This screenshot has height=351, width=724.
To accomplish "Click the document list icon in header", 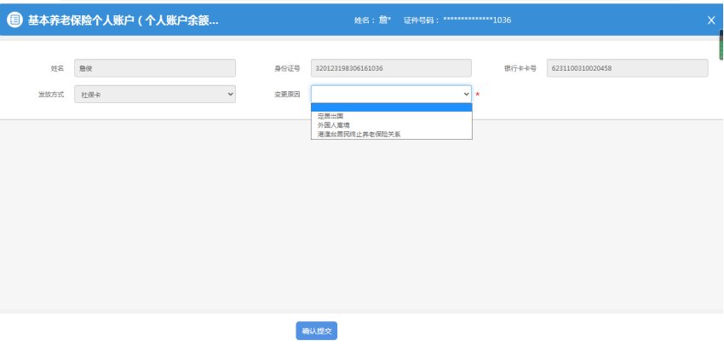I will click(14, 20).
